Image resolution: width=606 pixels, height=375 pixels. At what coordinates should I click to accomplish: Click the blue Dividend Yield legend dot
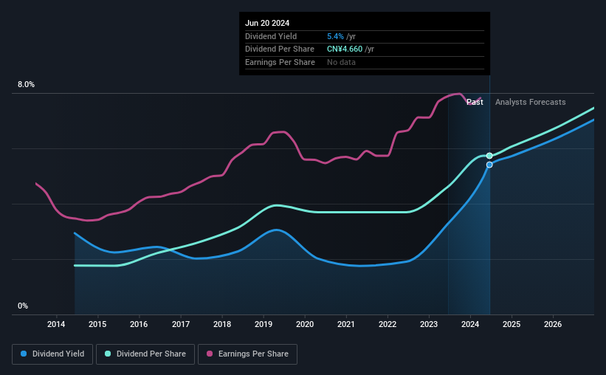pos(24,354)
